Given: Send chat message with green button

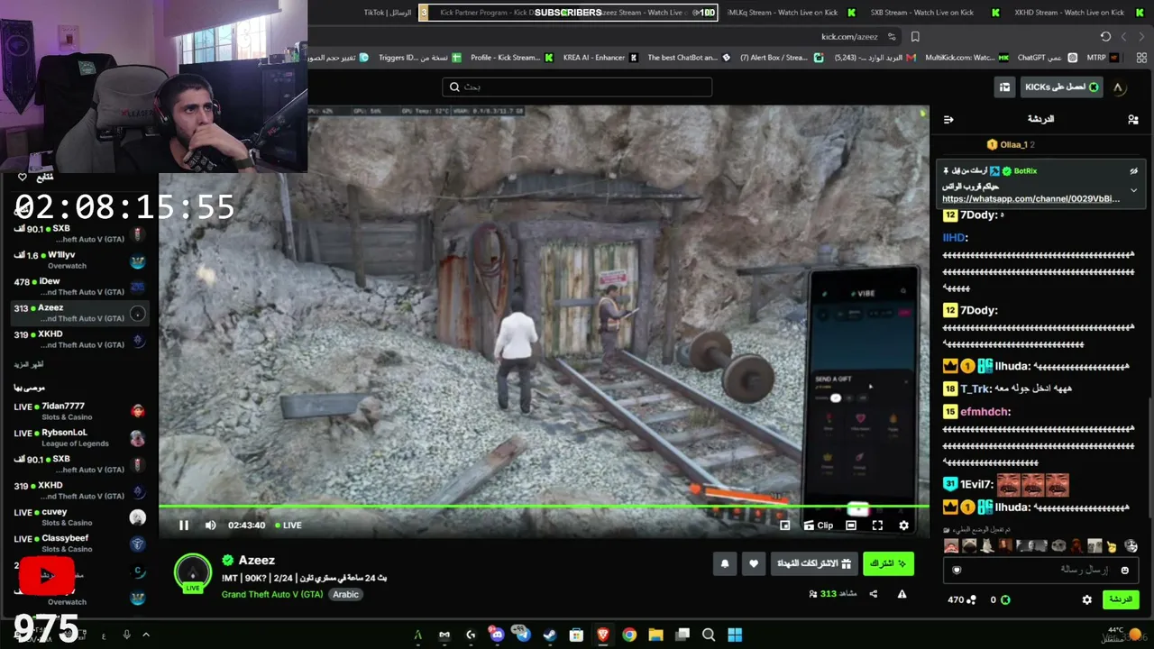Looking at the screenshot, I should coord(1120,599).
